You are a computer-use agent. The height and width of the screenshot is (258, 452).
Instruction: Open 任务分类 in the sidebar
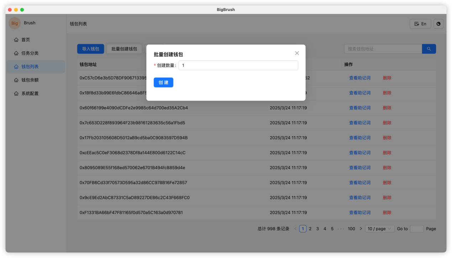pyautogui.click(x=30, y=53)
